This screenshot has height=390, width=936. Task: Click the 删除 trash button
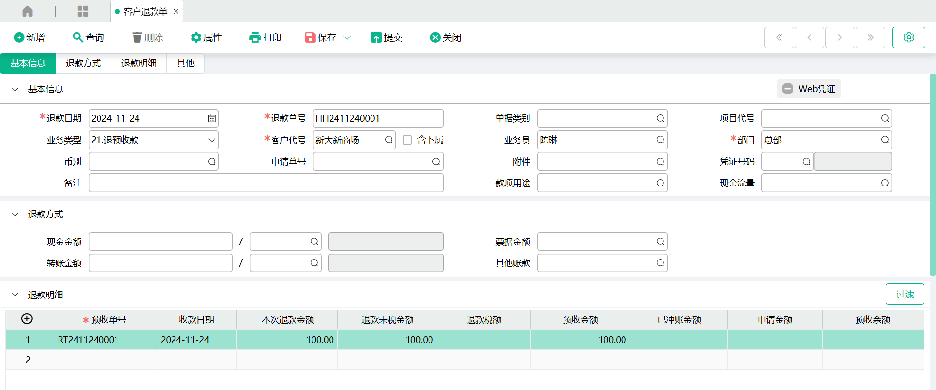(148, 37)
